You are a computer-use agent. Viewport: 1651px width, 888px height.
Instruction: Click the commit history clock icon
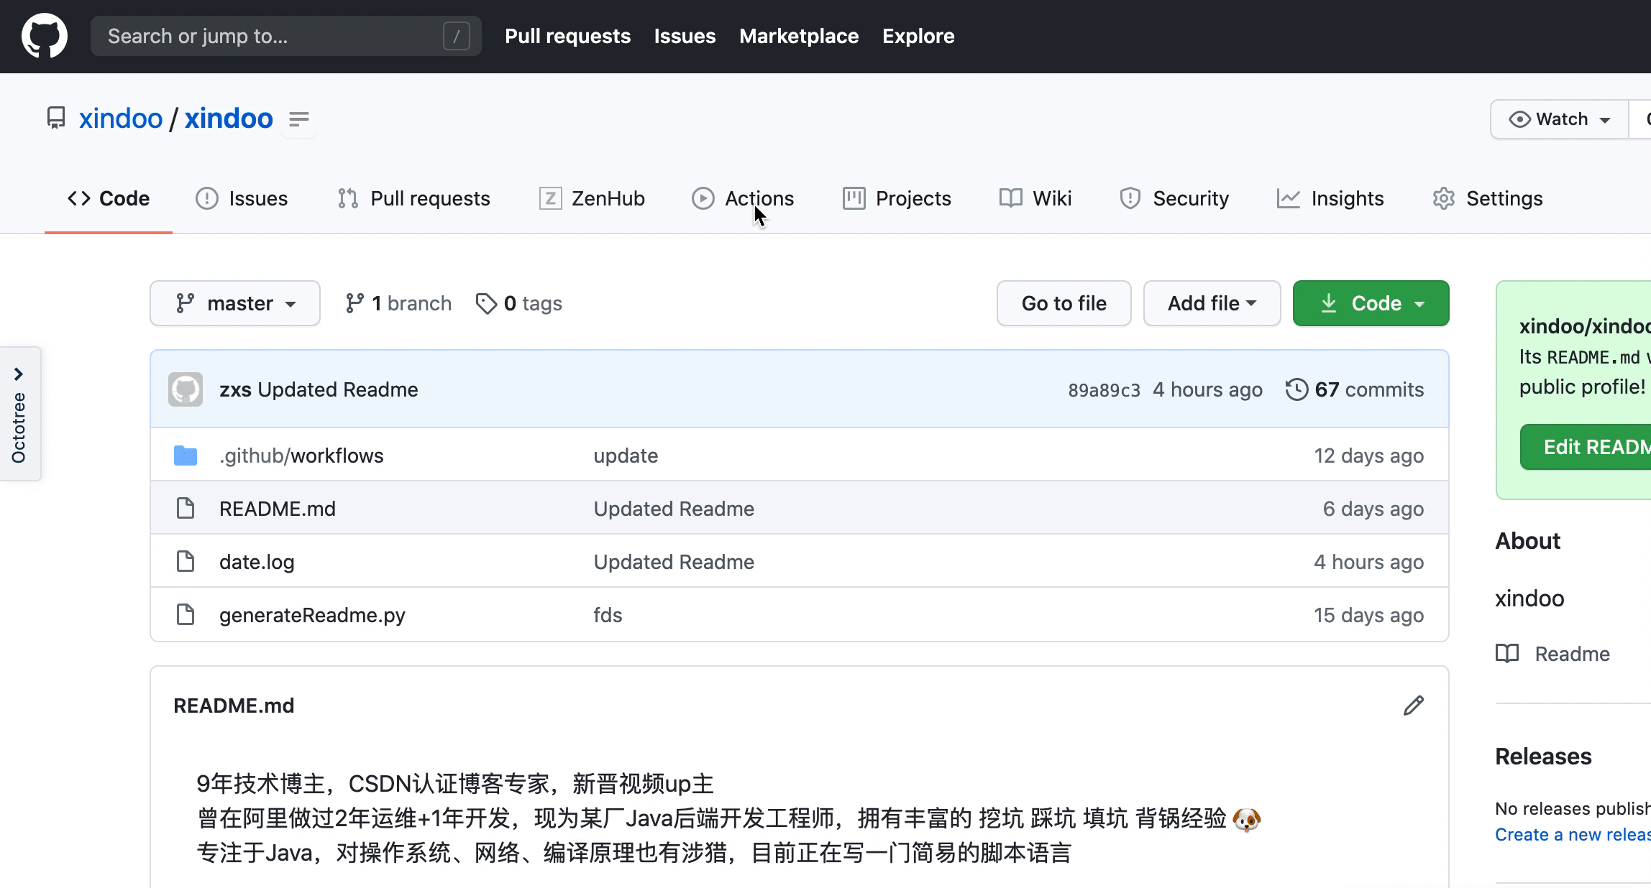pyautogui.click(x=1296, y=389)
